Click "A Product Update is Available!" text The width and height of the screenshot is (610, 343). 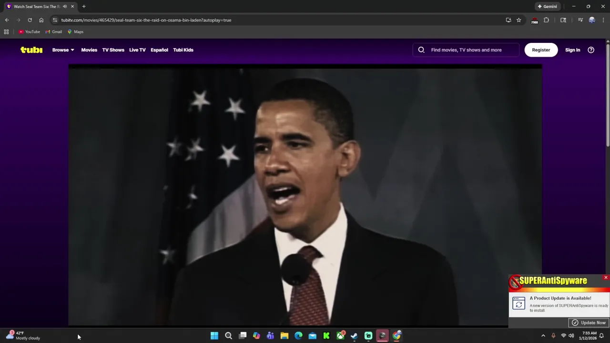tap(560, 298)
